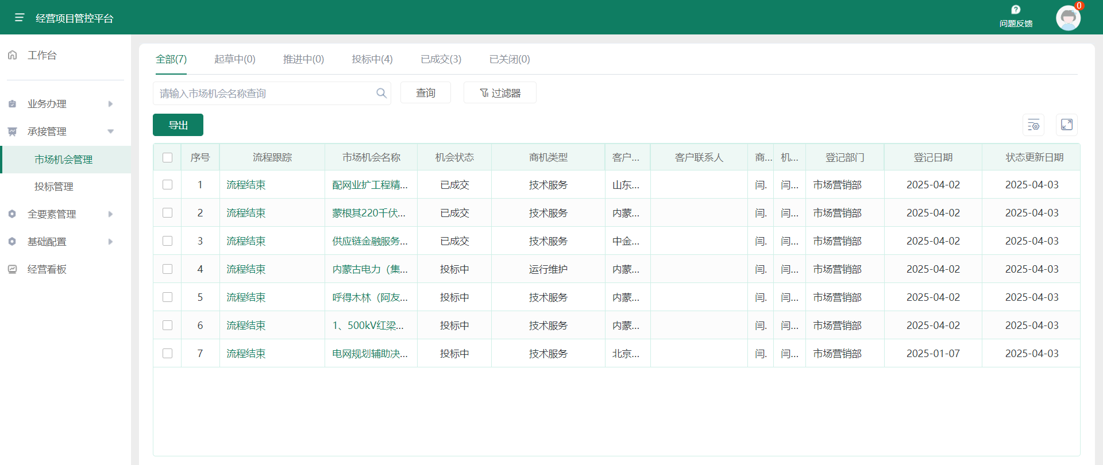Toggle fullscreen table icon
The image size is (1103, 465).
coord(1067,125)
